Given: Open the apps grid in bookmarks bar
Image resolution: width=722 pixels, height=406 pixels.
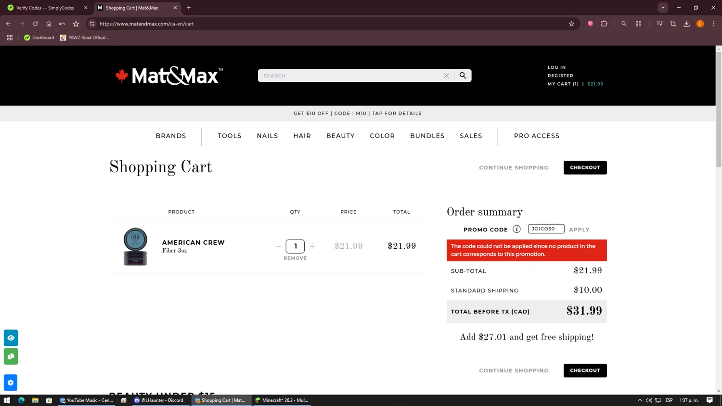Looking at the screenshot, I should [x=10, y=38].
